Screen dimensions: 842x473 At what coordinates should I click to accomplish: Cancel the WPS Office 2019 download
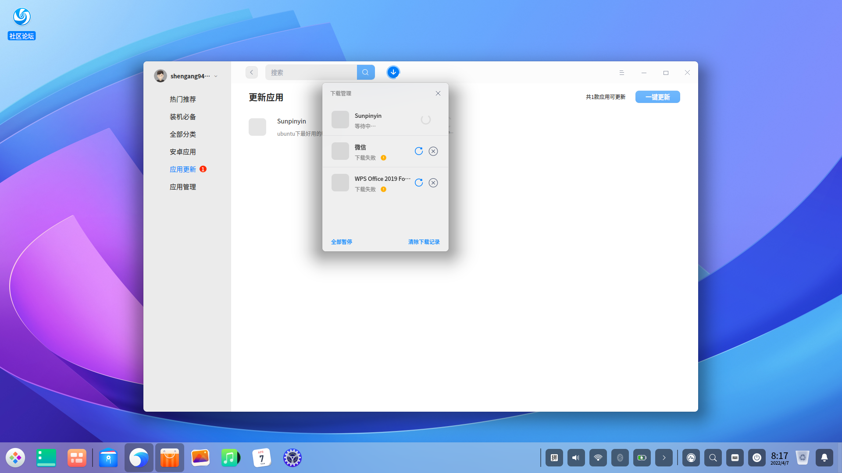pyautogui.click(x=433, y=183)
